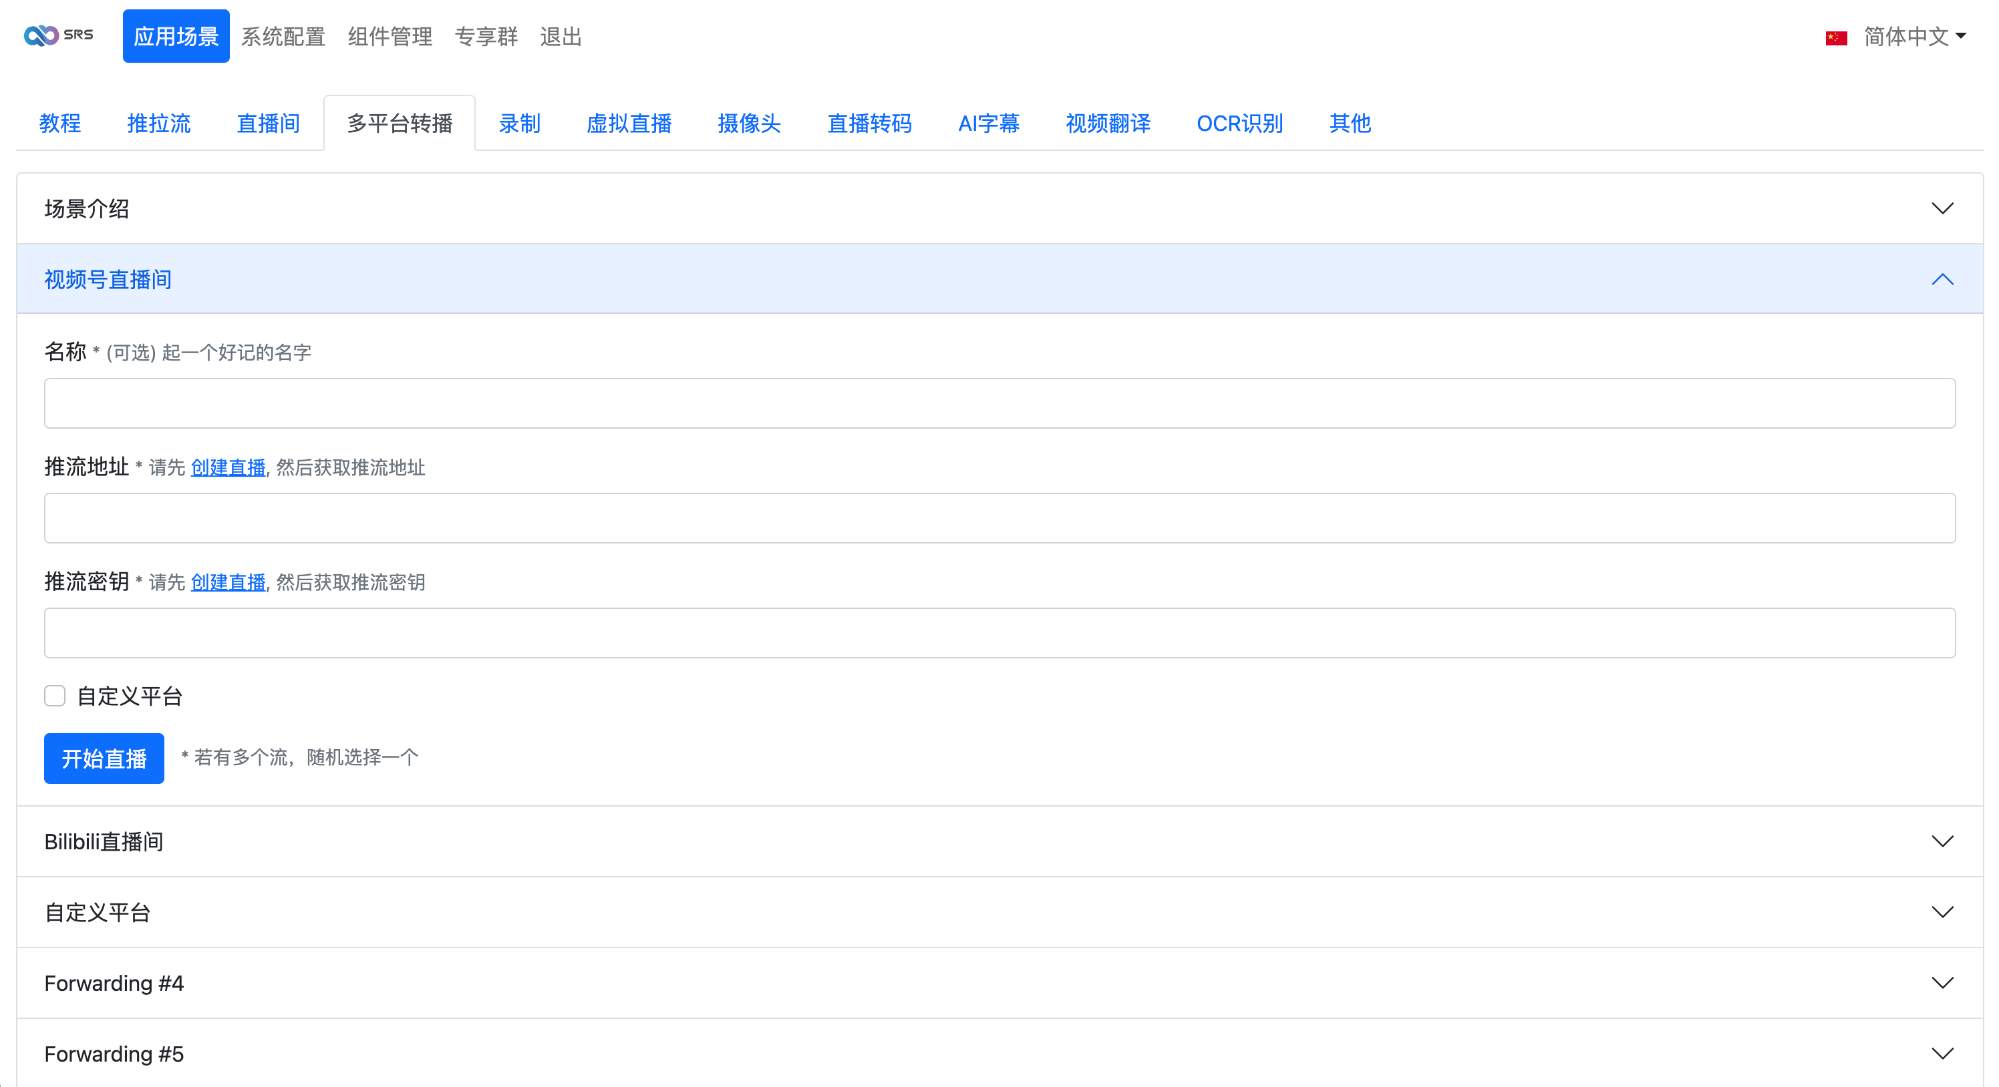Click 退出 to log out
1999x1087 pixels.
point(561,37)
